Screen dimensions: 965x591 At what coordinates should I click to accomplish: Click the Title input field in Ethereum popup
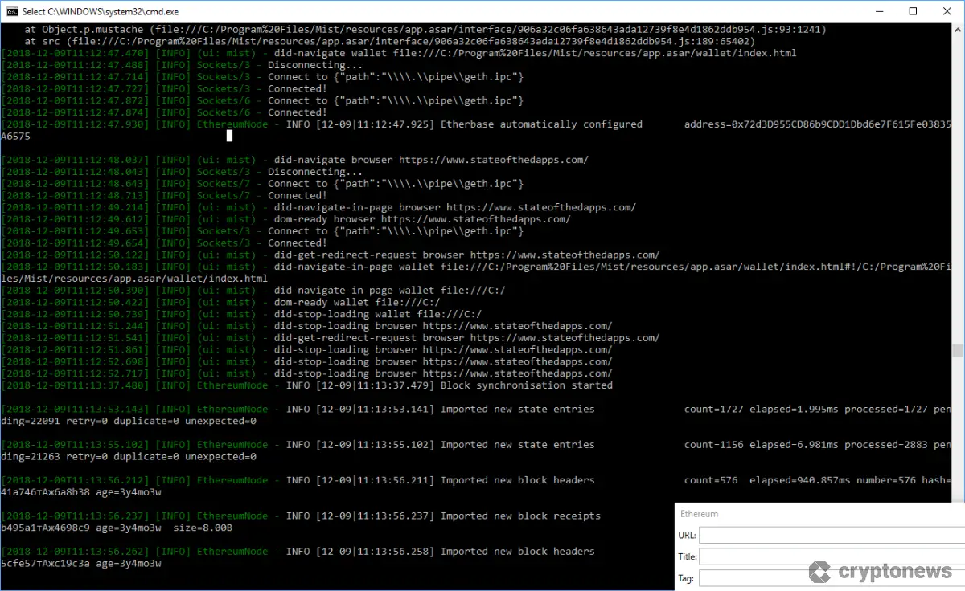[832, 556]
